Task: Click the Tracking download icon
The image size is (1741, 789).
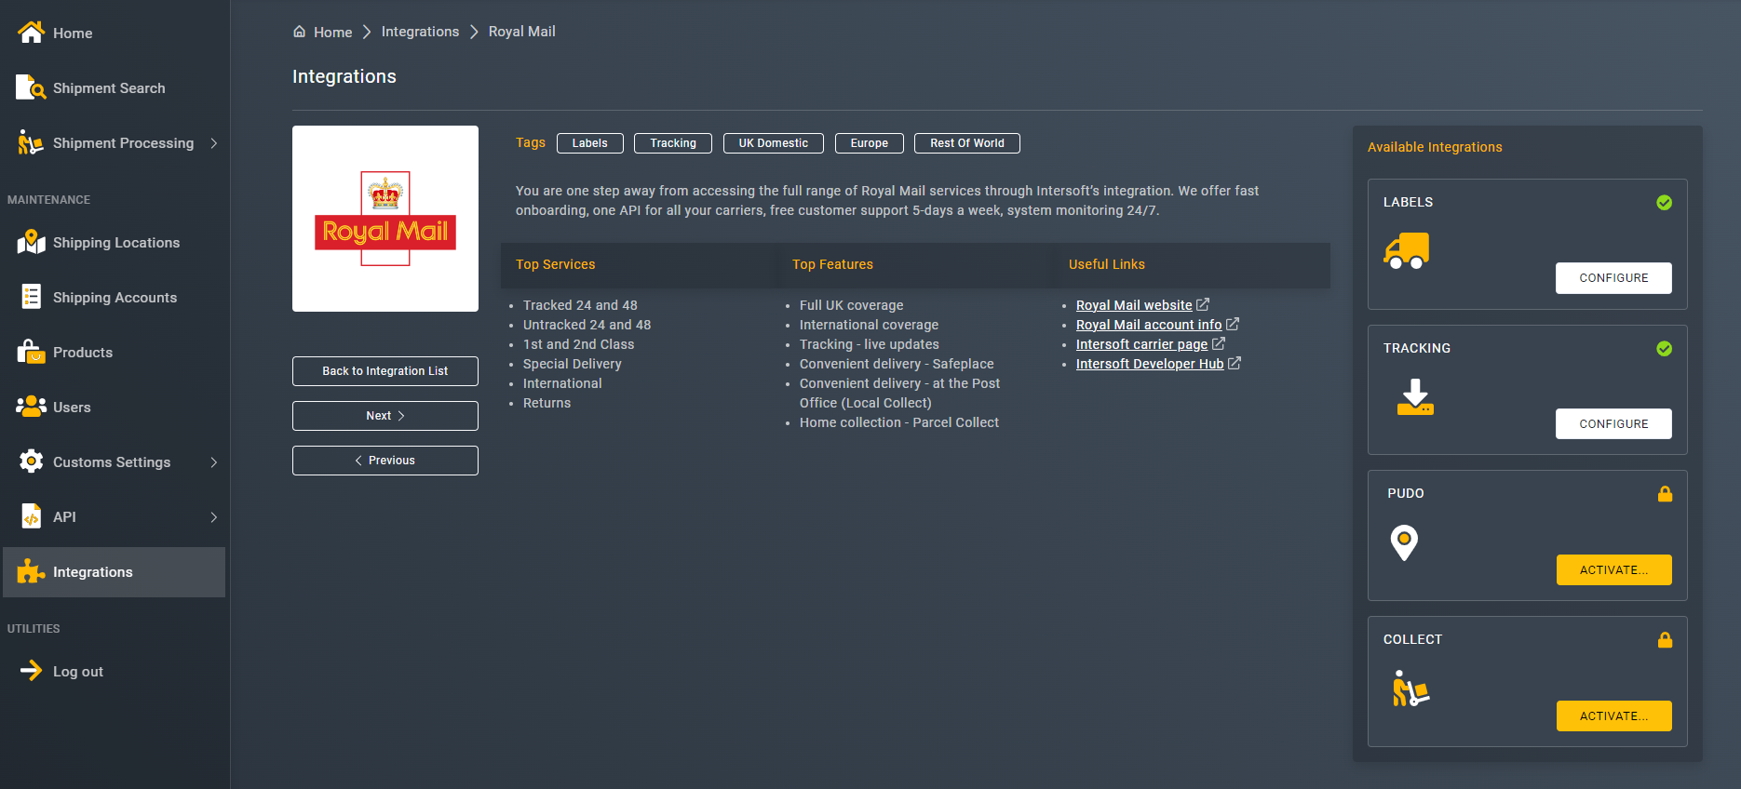Action: [1415, 397]
